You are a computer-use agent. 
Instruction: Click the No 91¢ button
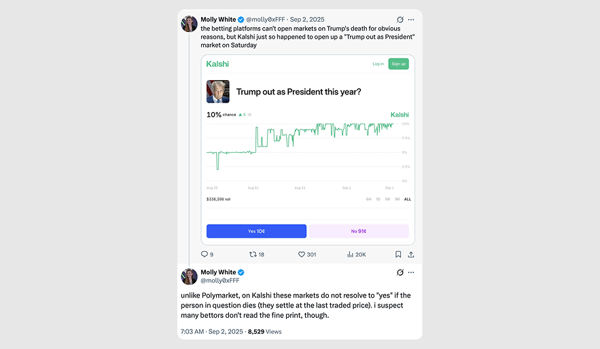359,231
